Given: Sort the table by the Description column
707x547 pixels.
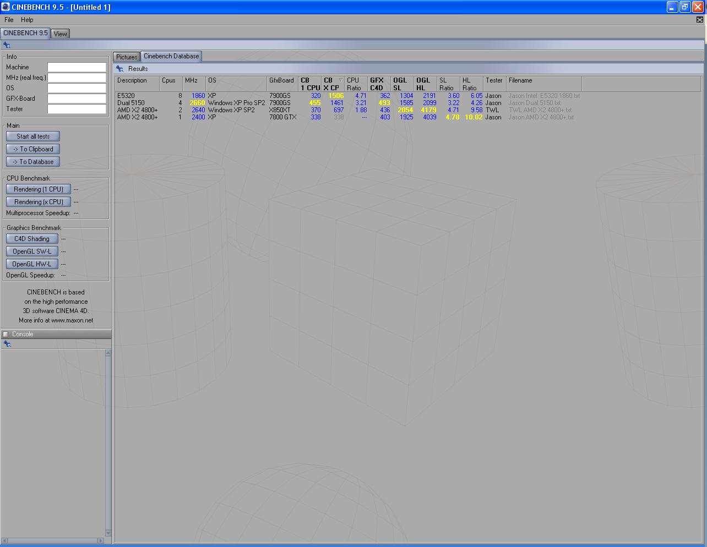Looking at the screenshot, I should pos(137,84).
